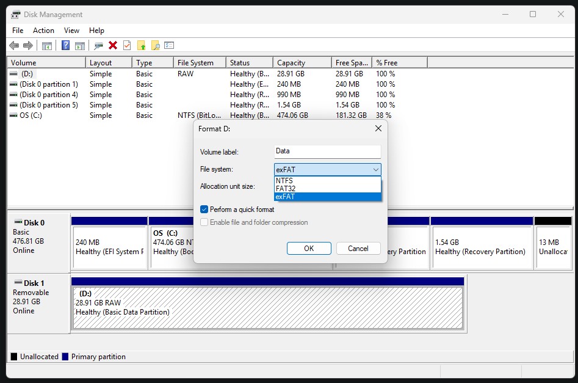The height and width of the screenshot is (383, 578).
Task: Open the File system dropdown
Action: click(377, 169)
